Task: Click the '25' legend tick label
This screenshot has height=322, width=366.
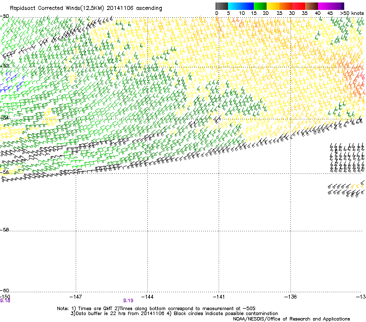Action: click(279, 13)
